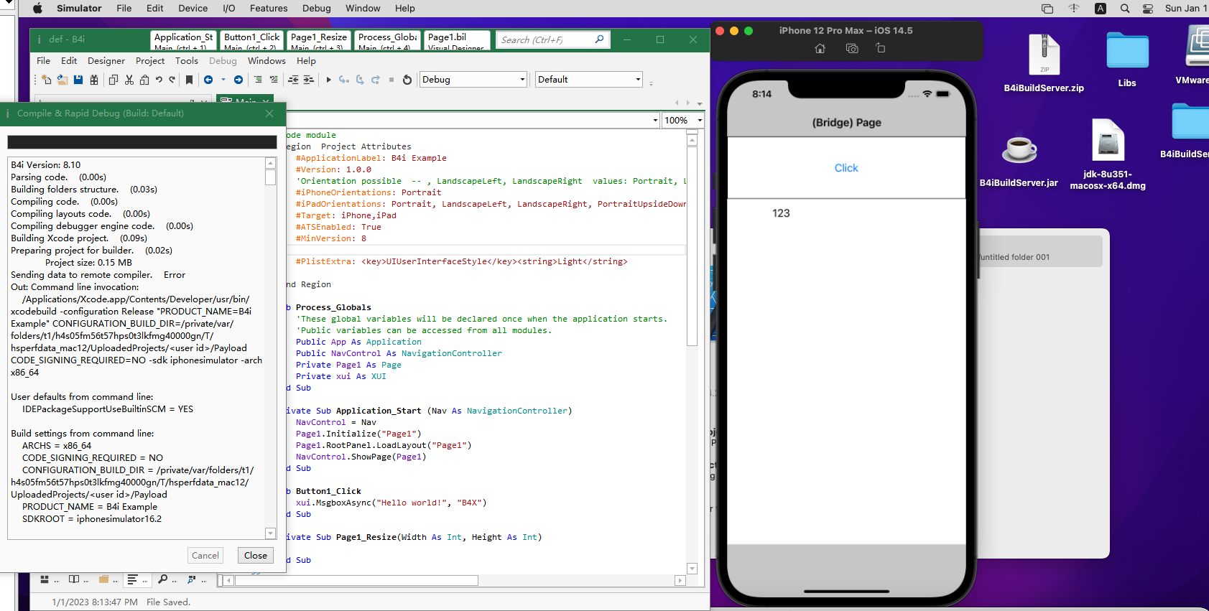Screen dimensions: 1209x611
Task: Open the B4i Project menu
Action: (x=150, y=61)
